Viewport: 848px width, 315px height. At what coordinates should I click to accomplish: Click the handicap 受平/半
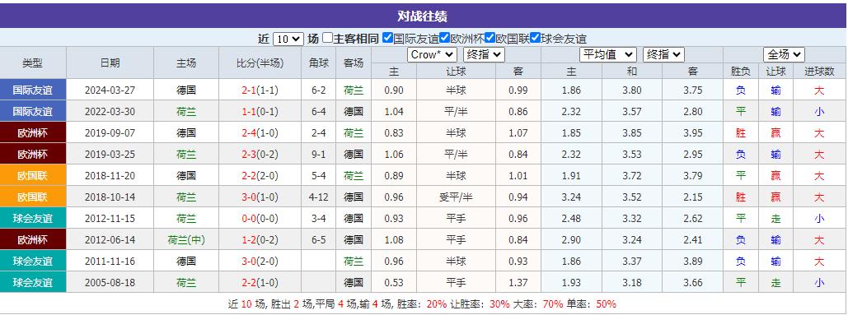coord(456,197)
